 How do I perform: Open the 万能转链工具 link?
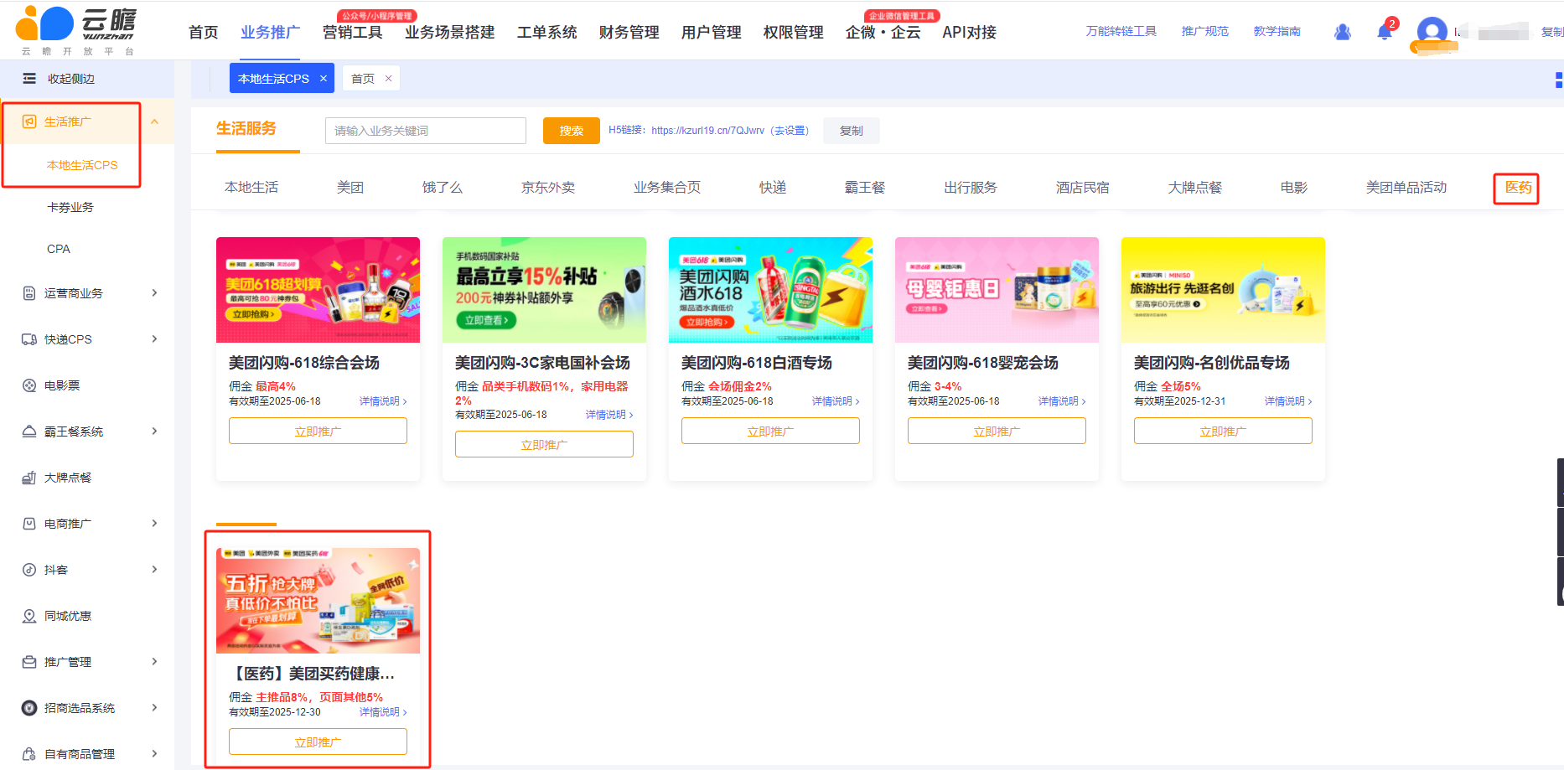click(1121, 31)
